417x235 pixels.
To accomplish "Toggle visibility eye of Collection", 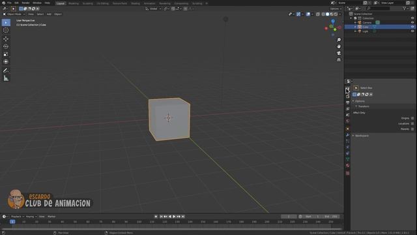I will point(412,18).
